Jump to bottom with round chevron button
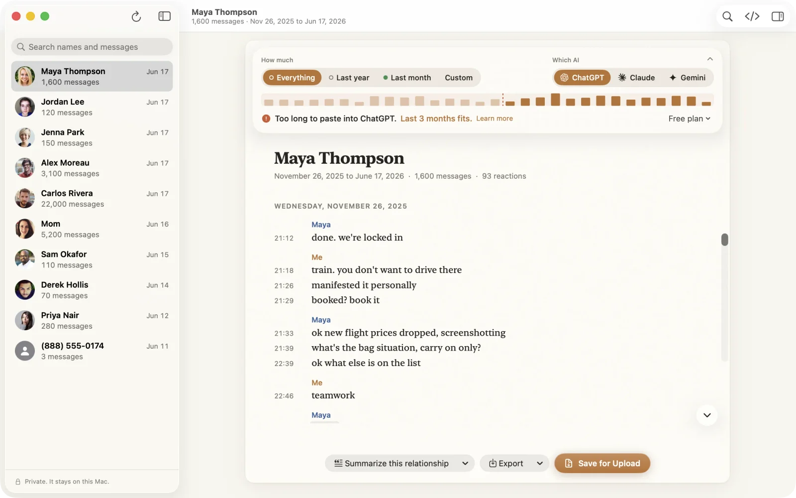This screenshot has height=498, width=796. click(707, 415)
